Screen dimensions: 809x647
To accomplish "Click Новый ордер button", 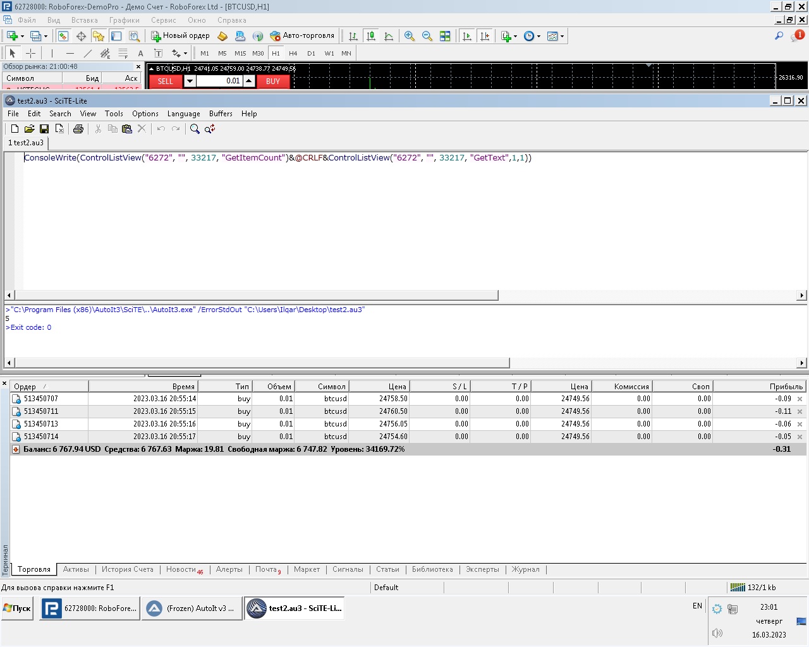I will click(x=180, y=36).
